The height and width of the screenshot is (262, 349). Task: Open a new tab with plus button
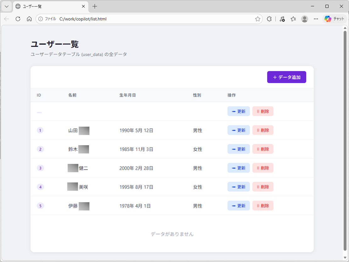click(x=95, y=6)
